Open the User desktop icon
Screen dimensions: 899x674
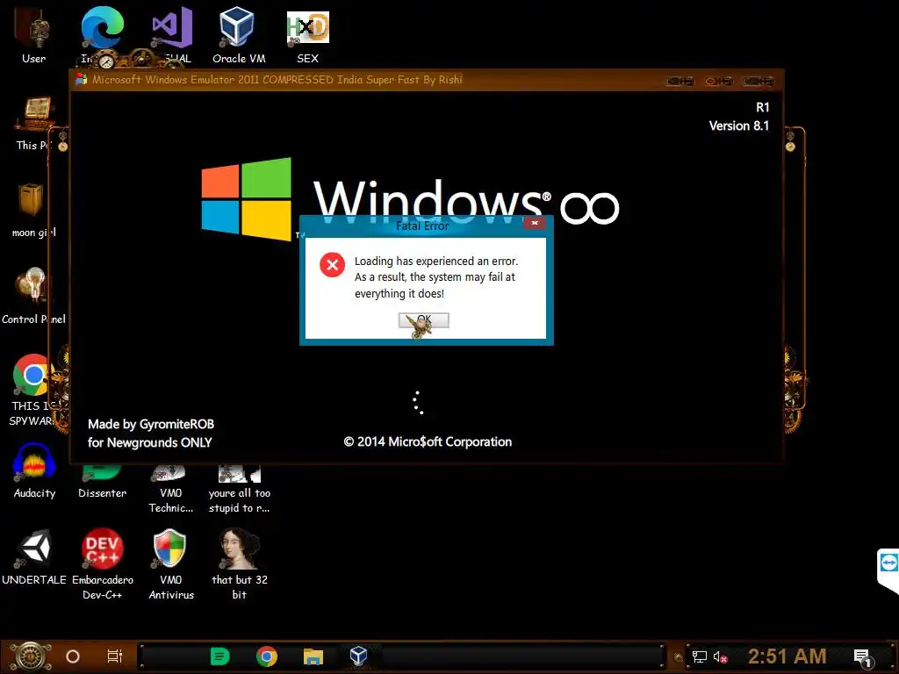tap(33, 35)
